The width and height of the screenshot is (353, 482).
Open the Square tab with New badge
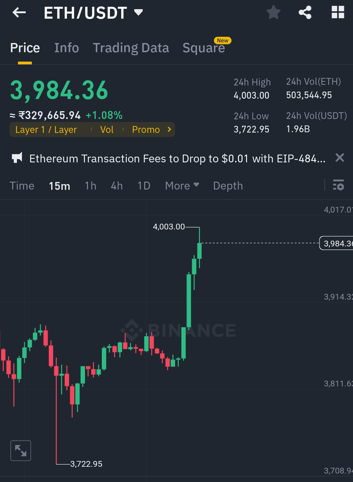203,48
